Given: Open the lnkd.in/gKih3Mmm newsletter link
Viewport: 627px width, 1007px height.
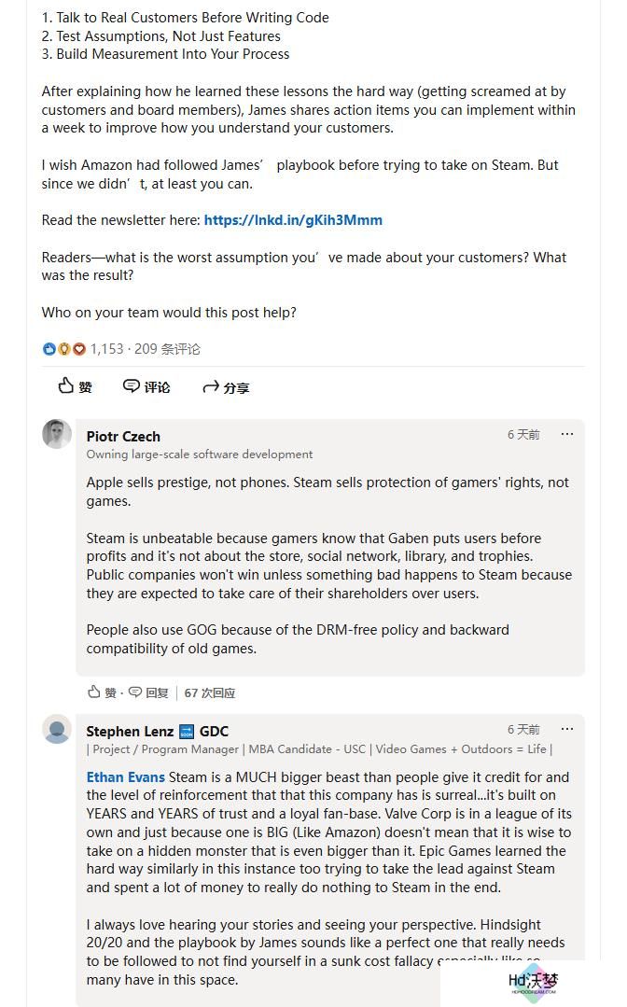Looking at the screenshot, I should point(293,220).
